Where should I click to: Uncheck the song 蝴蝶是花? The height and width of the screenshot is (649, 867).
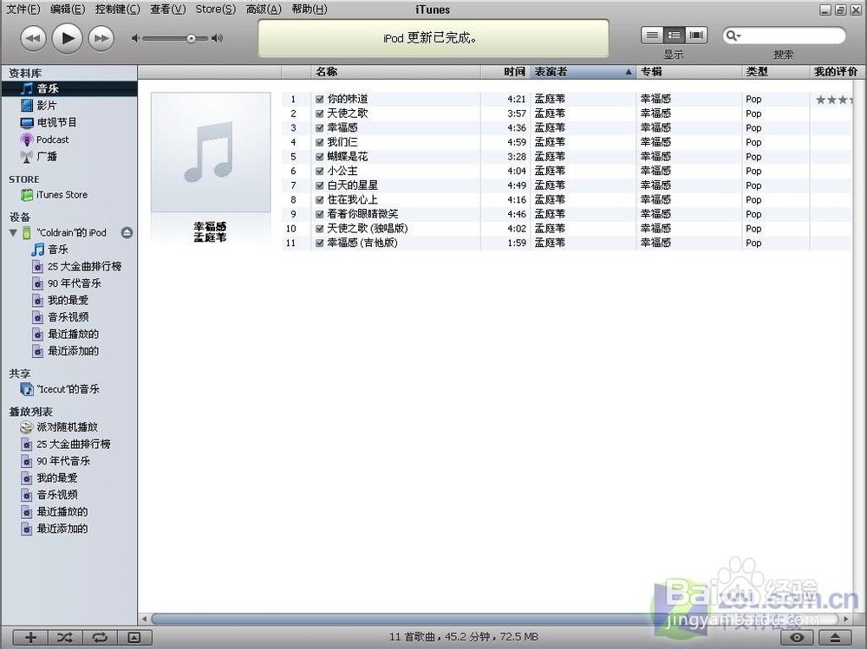[320, 157]
